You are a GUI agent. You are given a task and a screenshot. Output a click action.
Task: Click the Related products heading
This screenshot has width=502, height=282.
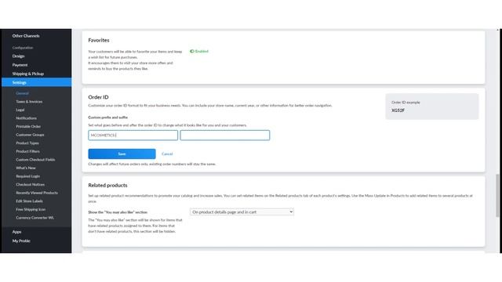coord(107,185)
